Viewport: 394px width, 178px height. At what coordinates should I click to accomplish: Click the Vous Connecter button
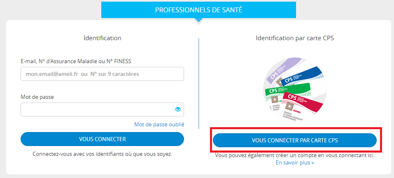click(x=102, y=139)
